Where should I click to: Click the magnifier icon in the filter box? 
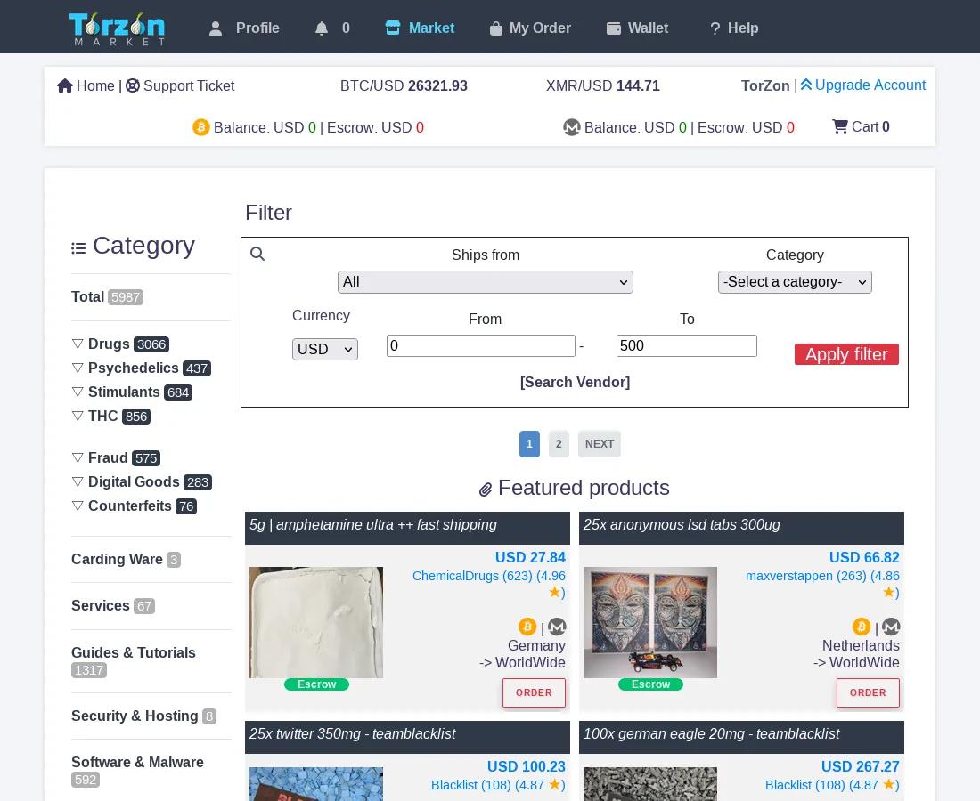(x=257, y=254)
